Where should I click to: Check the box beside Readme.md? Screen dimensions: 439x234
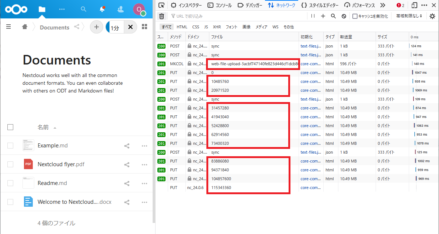click(10, 183)
